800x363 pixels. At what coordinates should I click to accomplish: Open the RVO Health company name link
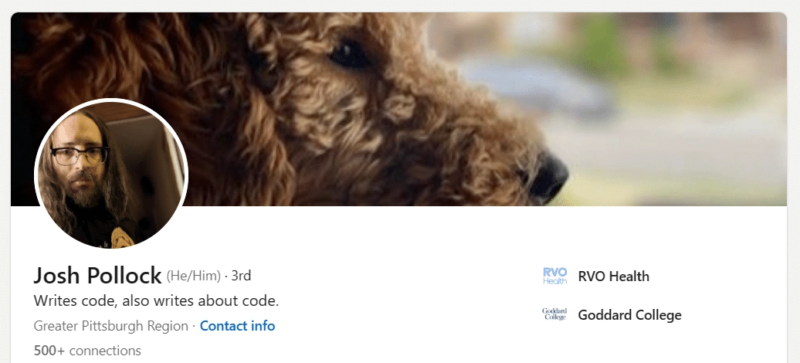coord(613,276)
